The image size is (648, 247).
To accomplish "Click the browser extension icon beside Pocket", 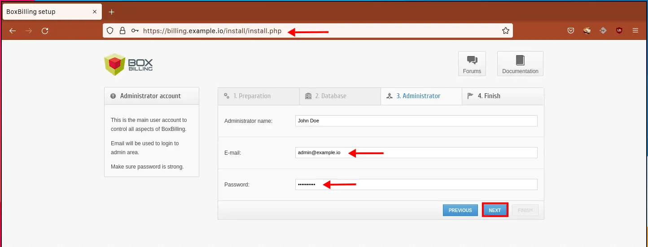I will point(587,30).
